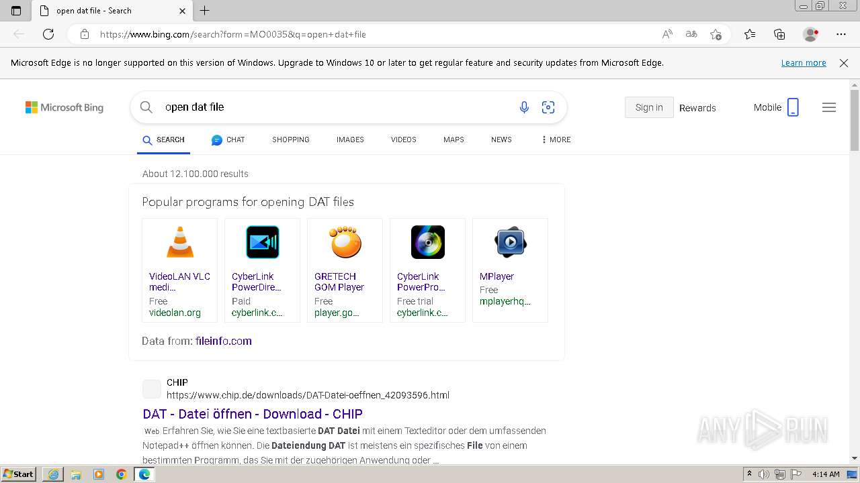Click the address bar URL

pyautogui.click(x=233, y=34)
